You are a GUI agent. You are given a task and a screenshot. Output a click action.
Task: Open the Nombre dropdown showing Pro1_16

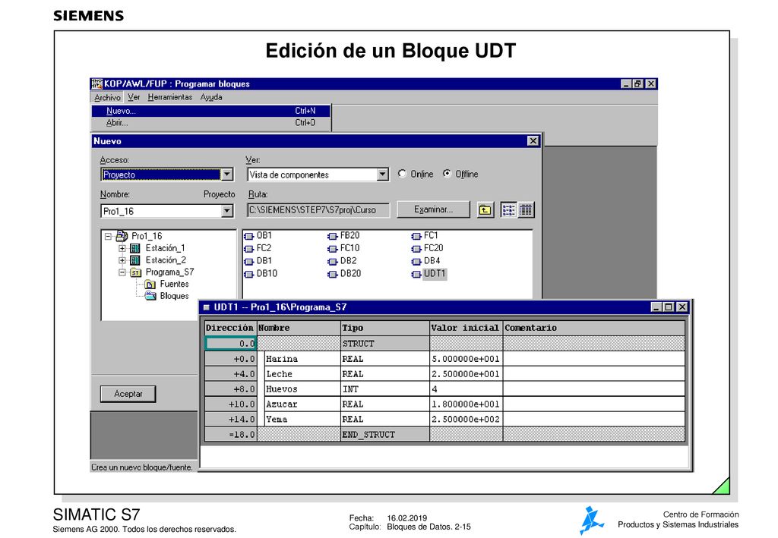click(x=226, y=211)
